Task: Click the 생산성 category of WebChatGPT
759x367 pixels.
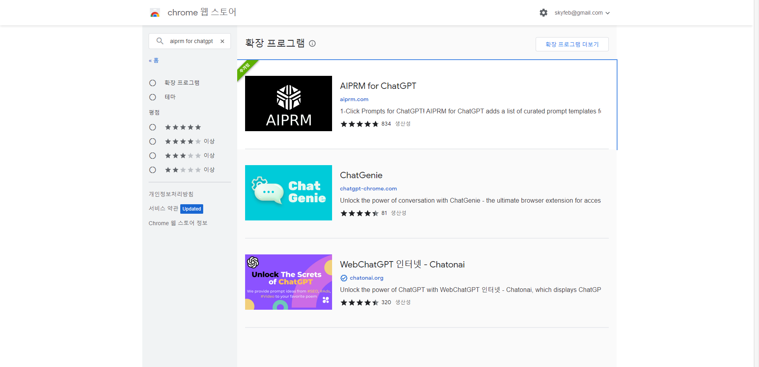Action: (403, 302)
